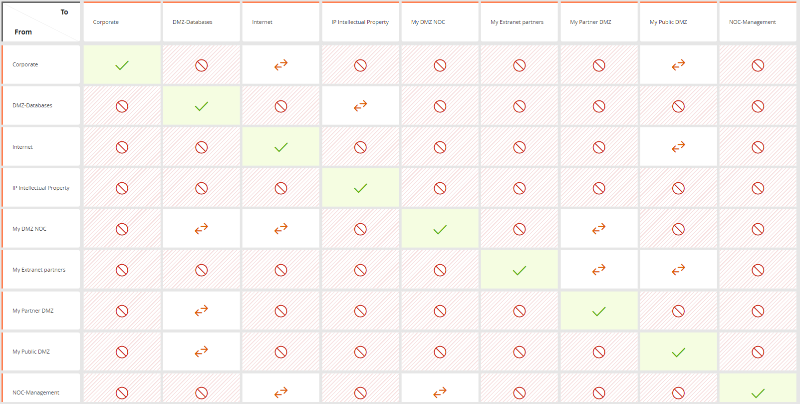
Task: Click My Extranet partners to My Partner DMZ arrows
Action: click(599, 270)
